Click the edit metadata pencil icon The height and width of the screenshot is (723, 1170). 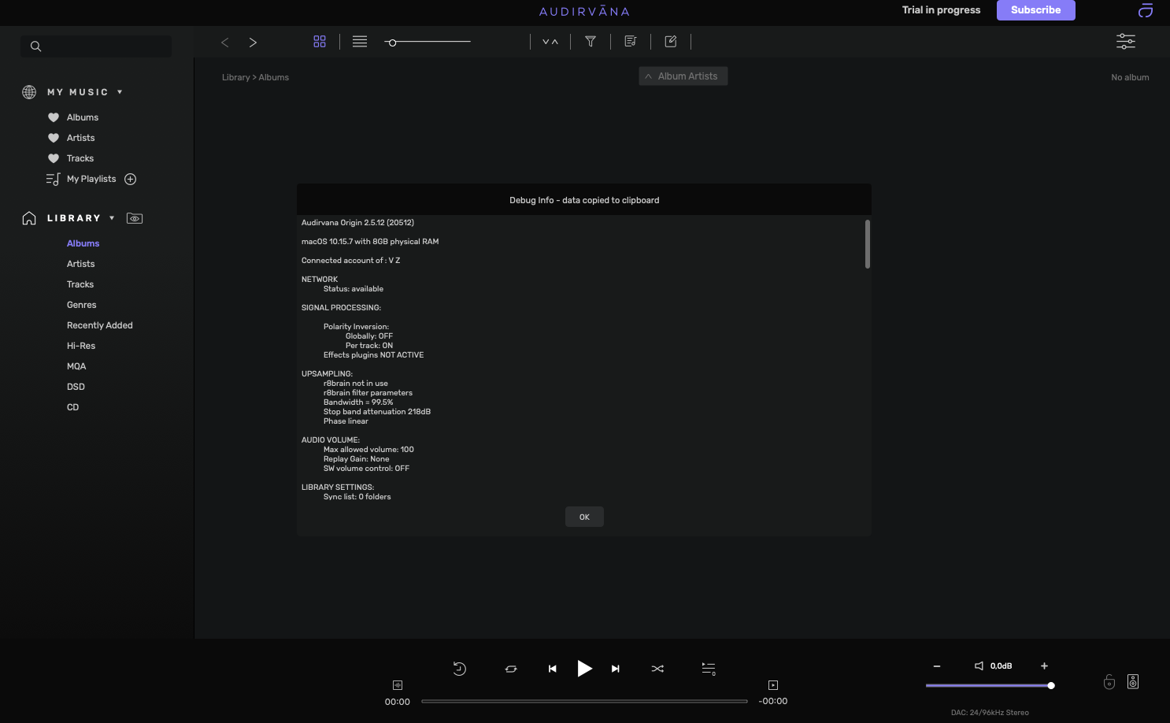671,42
